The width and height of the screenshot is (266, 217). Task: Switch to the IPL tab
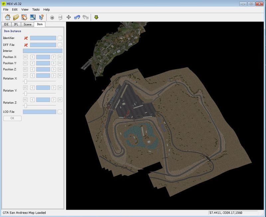click(x=16, y=24)
